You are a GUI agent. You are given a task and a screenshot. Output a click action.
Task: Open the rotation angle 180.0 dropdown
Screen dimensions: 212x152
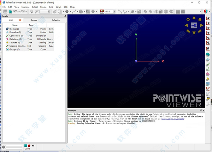pos(114,12)
